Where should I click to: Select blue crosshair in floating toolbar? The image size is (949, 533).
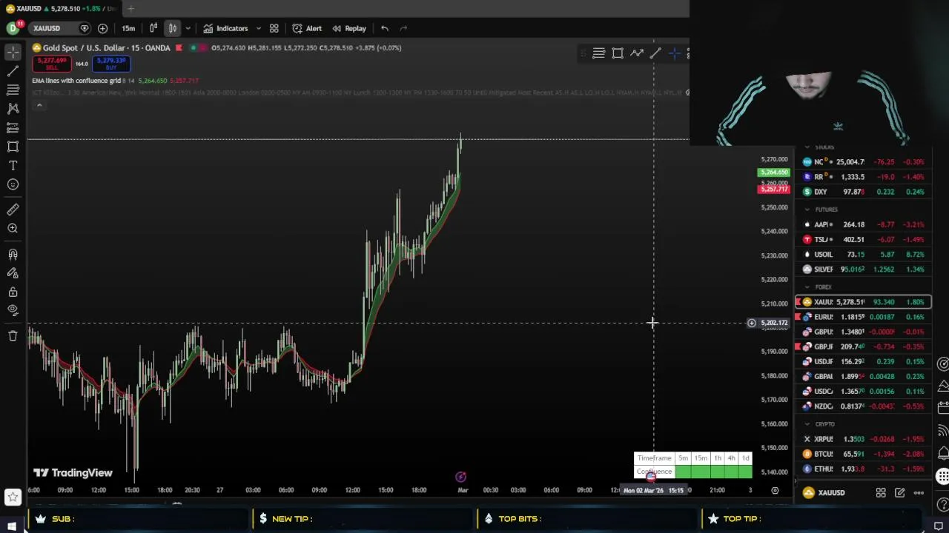[x=674, y=53]
